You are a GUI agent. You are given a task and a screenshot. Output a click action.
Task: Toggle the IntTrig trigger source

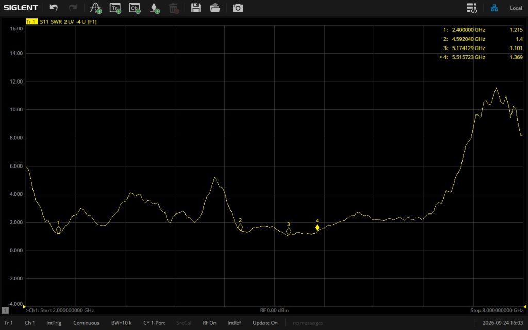coord(54,323)
